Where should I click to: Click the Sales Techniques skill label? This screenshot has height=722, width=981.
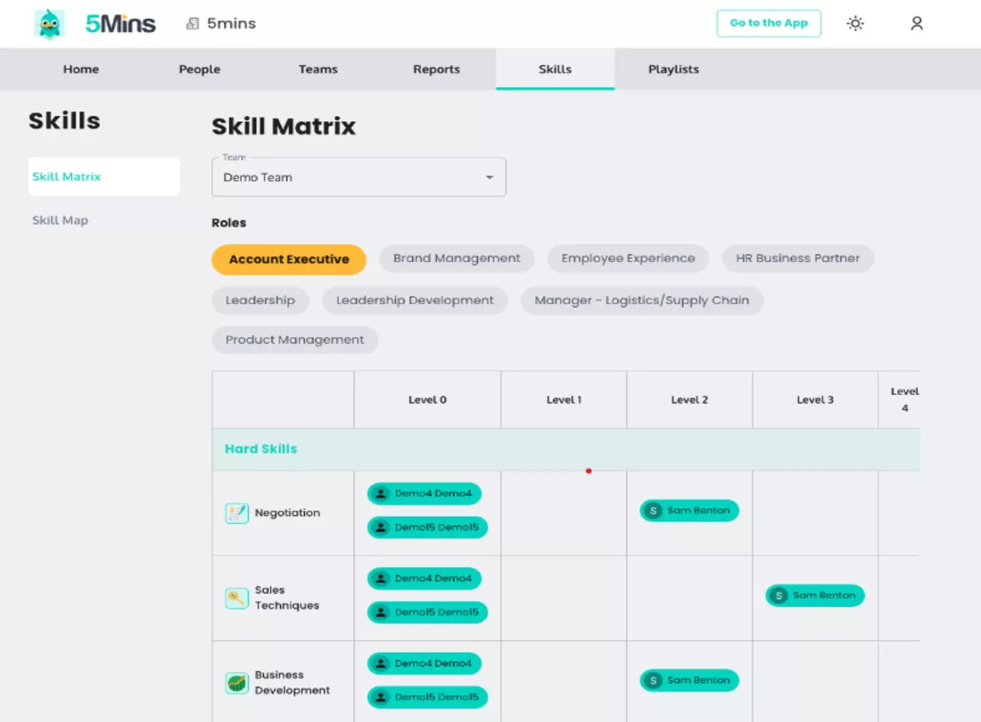286,597
